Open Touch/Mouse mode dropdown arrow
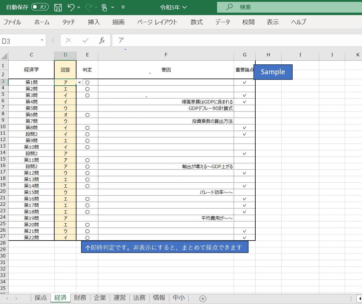 [113, 7]
